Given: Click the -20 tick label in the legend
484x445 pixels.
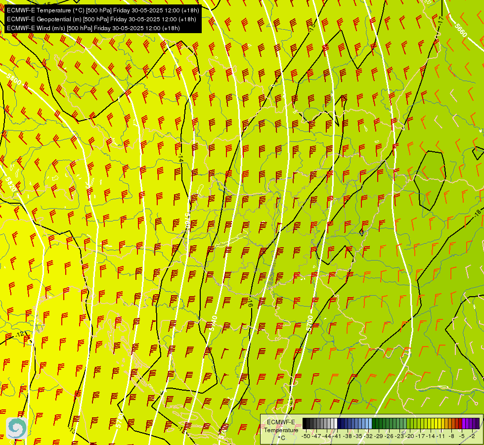Looking at the screenshot, I should click(x=410, y=436).
